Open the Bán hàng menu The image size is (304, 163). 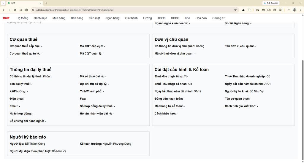77,18
